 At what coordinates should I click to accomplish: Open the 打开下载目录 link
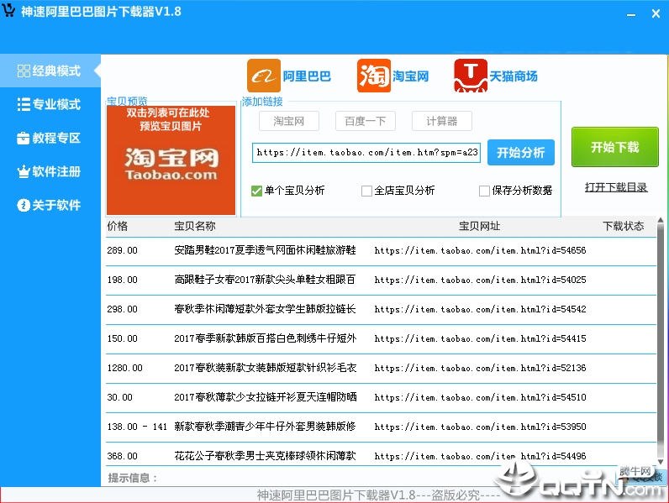click(x=616, y=187)
